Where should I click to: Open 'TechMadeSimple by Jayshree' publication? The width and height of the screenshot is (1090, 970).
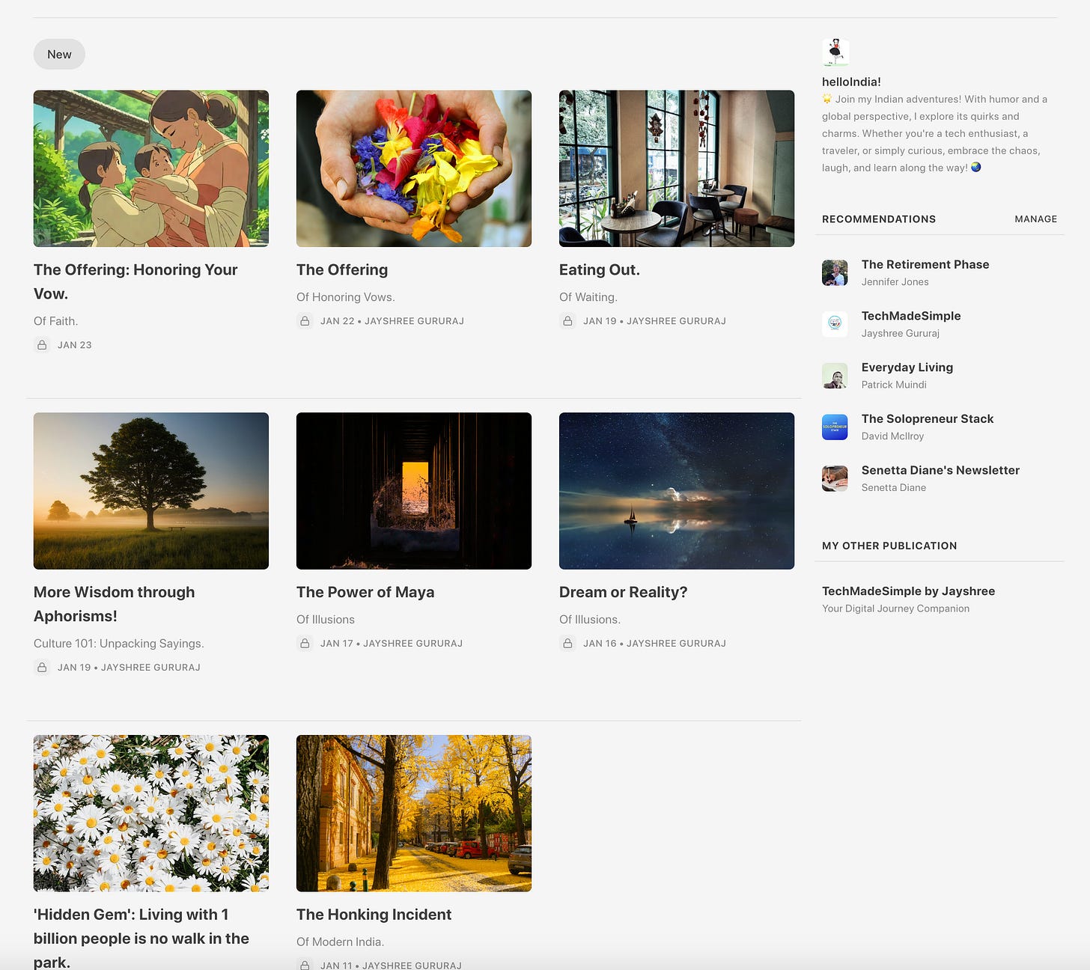pyautogui.click(x=908, y=591)
